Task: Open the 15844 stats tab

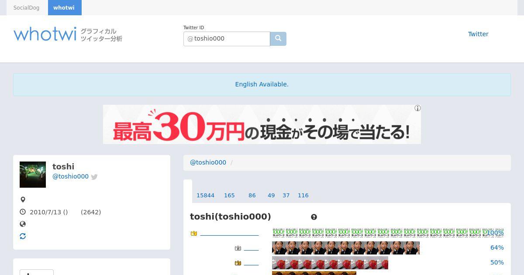Action: click(x=205, y=196)
